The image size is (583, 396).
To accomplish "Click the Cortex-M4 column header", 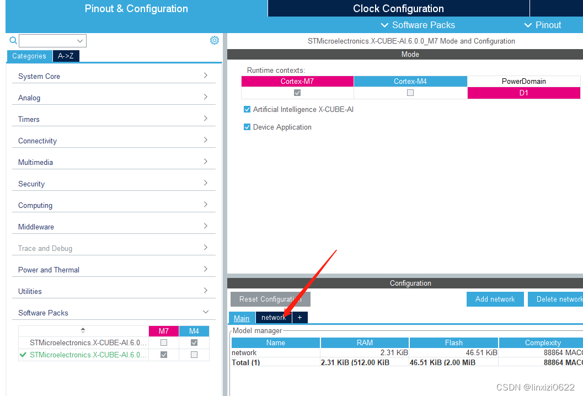I will (x=410, y=82).
